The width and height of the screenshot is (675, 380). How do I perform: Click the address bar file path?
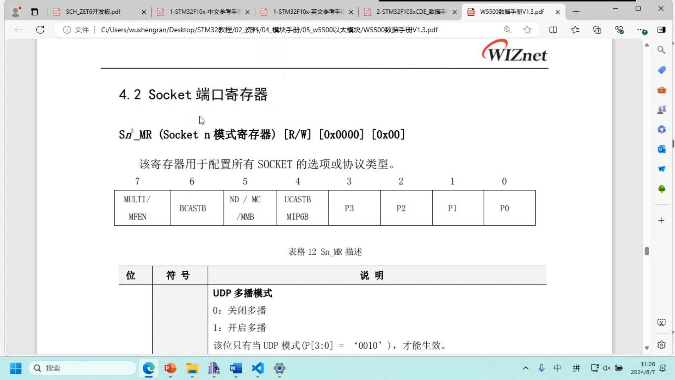coord(269,30)
